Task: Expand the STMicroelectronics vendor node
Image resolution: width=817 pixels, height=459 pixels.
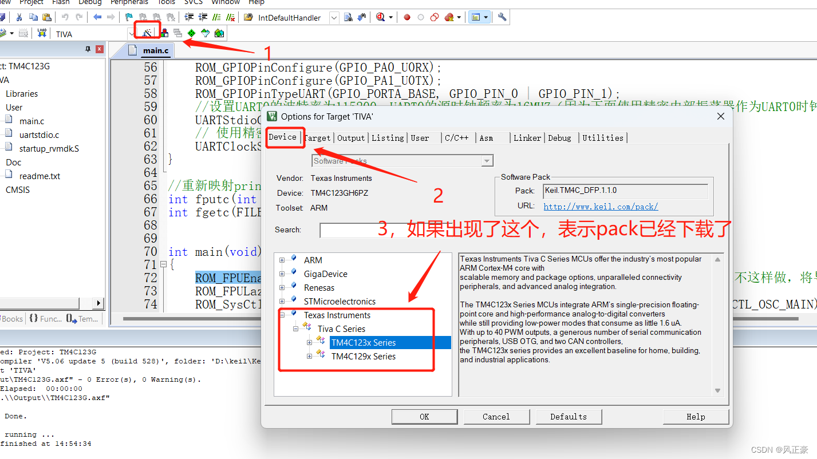Action: tap(282, 302)
